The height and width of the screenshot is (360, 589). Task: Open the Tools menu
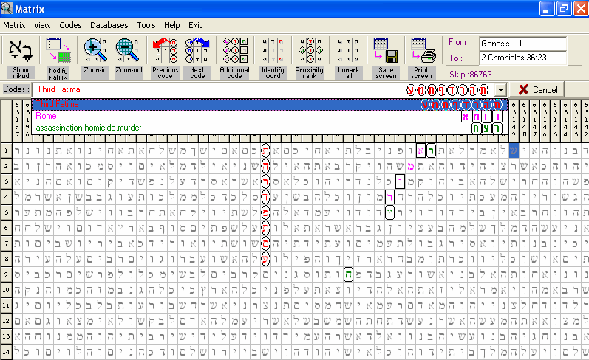point(146,25)
